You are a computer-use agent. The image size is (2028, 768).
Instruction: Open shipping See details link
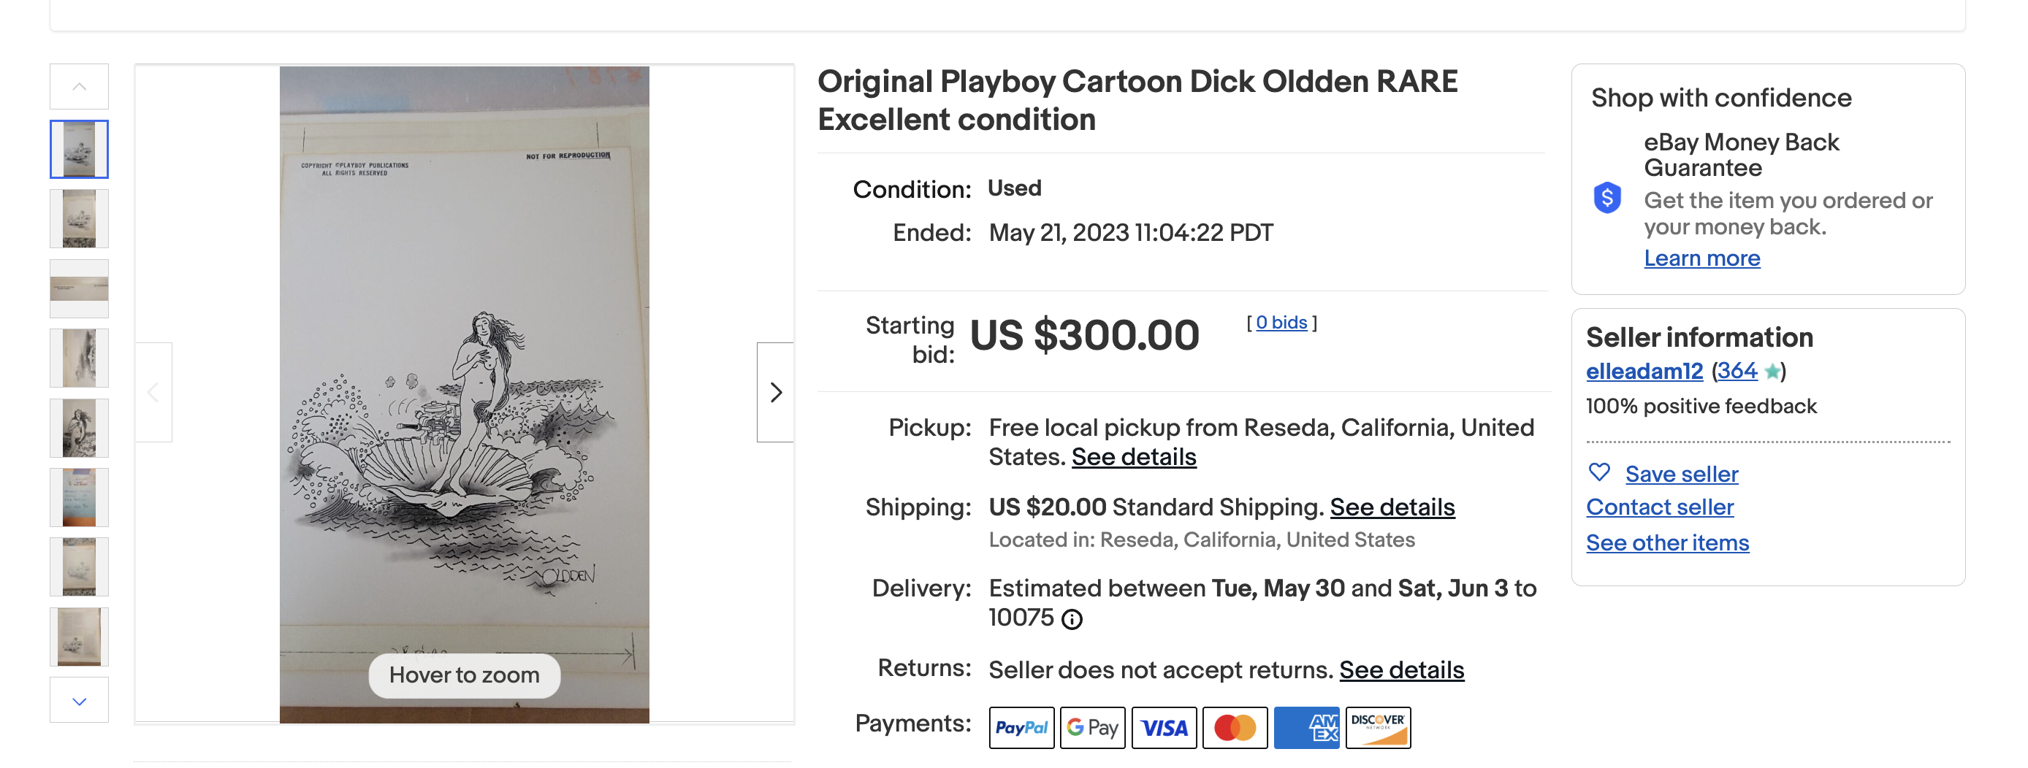[x=1392, y=507]
